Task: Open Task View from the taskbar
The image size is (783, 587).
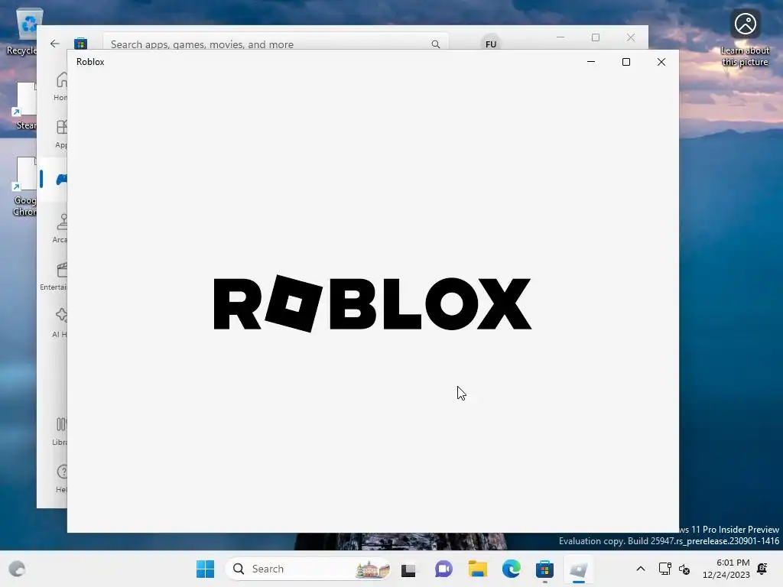Action: pos(408,569)
